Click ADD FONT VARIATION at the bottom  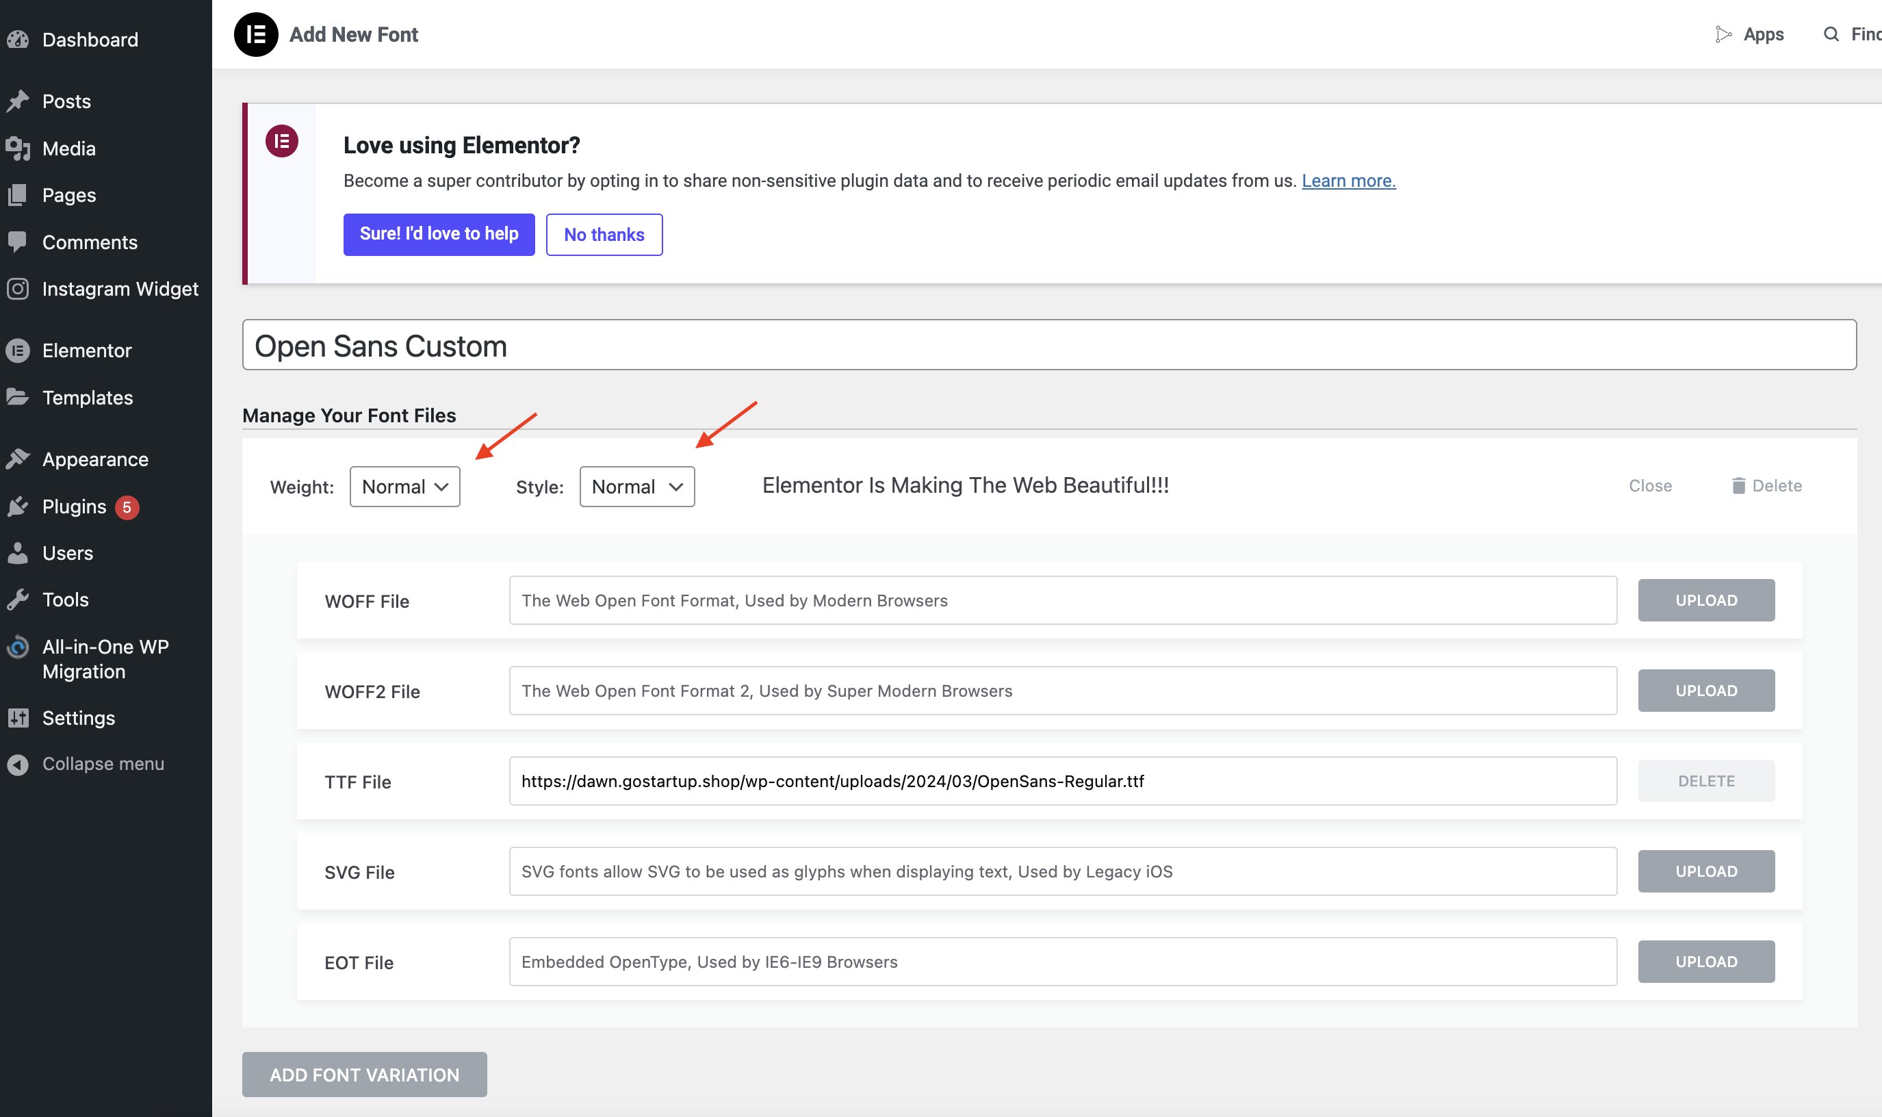click(x=364, y=1074)
